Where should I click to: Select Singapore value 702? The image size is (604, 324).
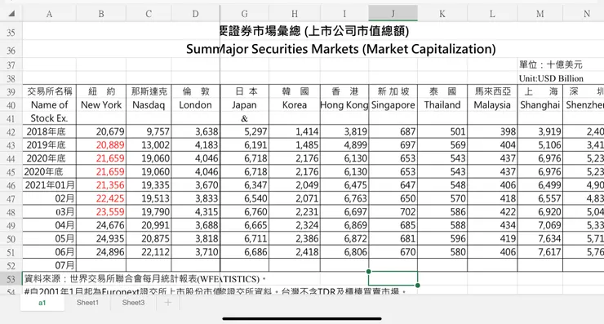point(393,212)
